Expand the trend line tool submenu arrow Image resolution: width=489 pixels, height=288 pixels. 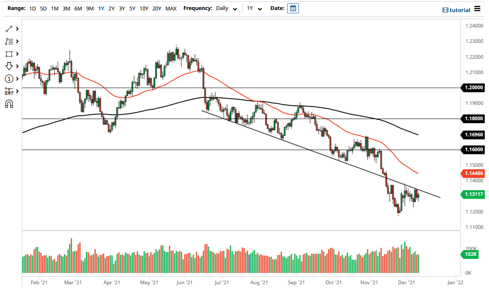(18, 29)
